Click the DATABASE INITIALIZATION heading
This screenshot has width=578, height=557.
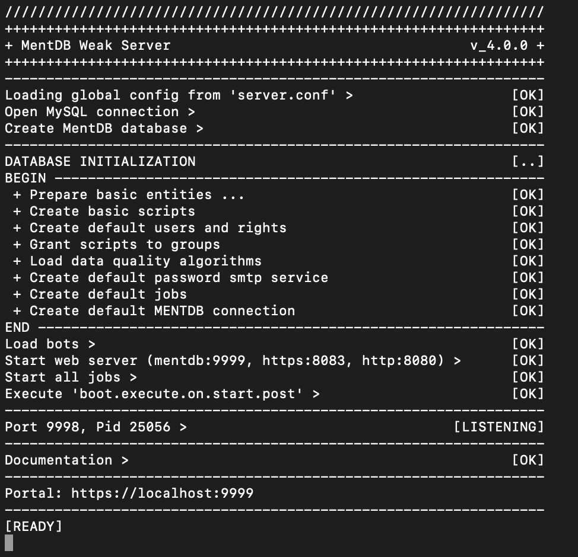[100, 161]
